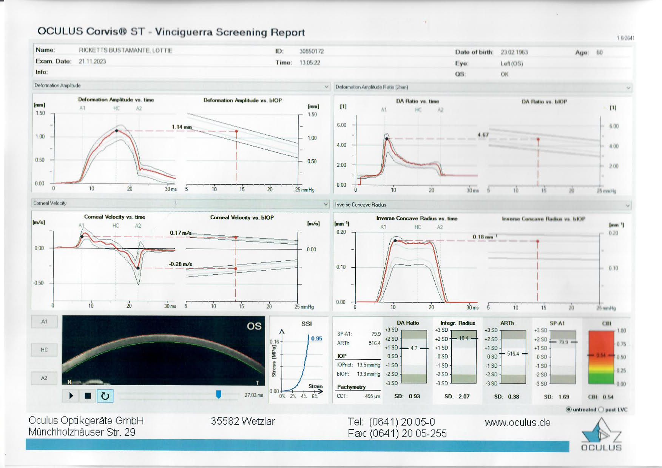Click the CBI color scale bar
The image size is (662, 468).
click(x=601, y=357)
